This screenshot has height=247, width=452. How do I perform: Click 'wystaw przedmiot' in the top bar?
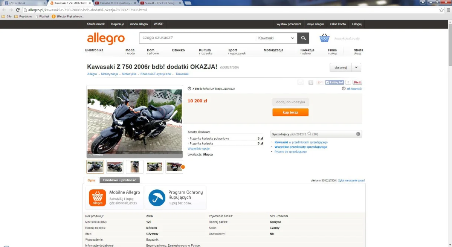pyautogui.click(x=289, y=24)
